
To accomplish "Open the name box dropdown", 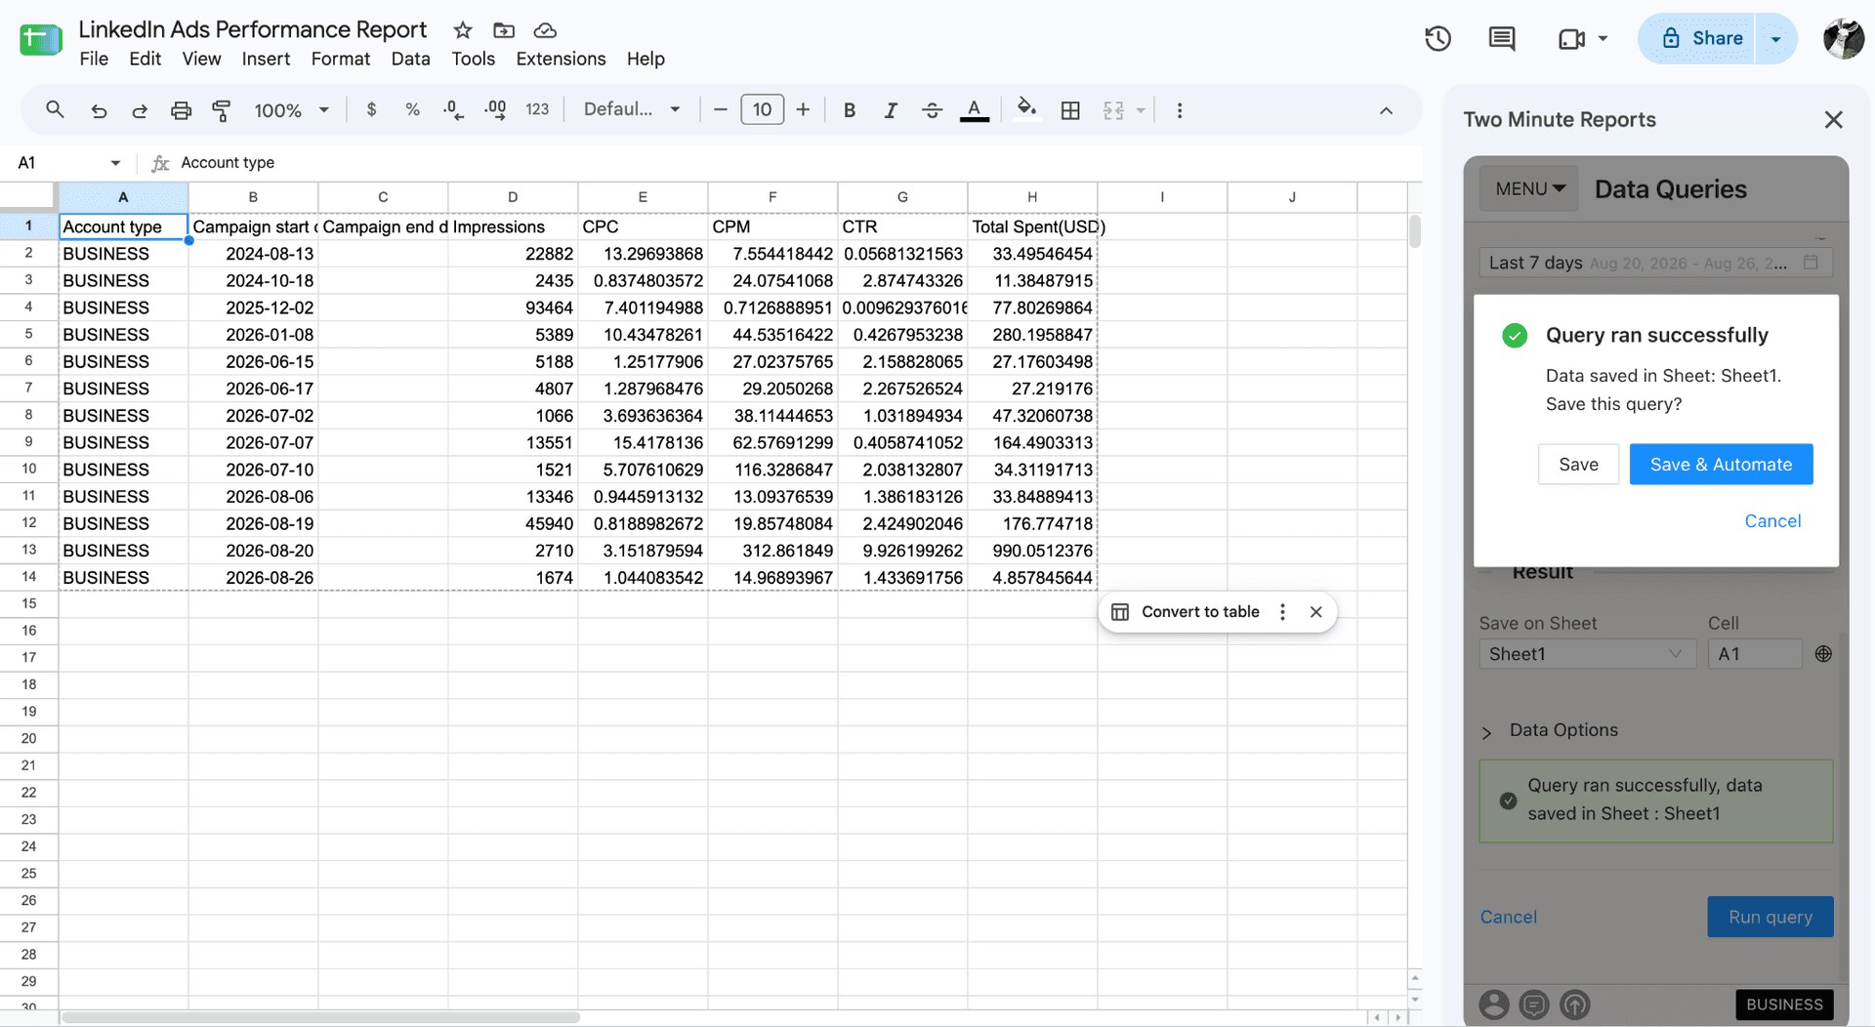I will click(x=115, y=163).
